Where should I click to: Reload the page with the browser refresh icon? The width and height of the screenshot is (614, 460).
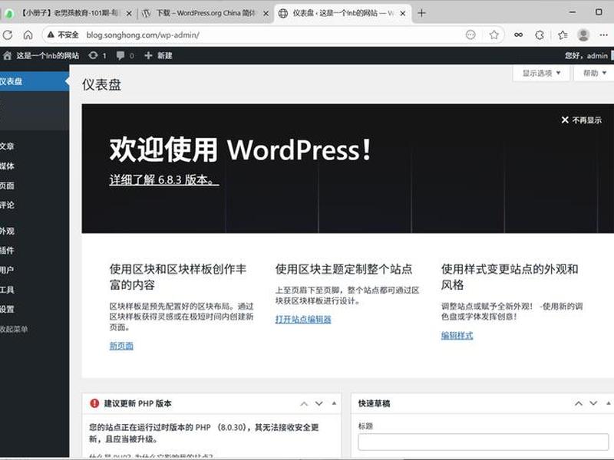point(8,34)
